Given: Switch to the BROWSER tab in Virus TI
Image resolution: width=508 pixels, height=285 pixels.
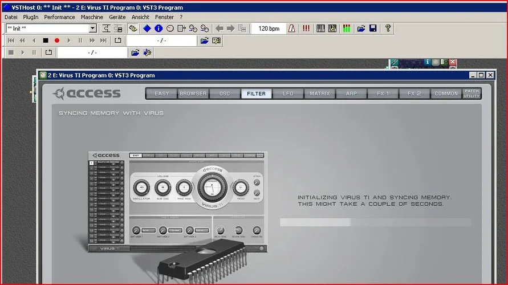Looking at the screenshot, I should (193, 93).
